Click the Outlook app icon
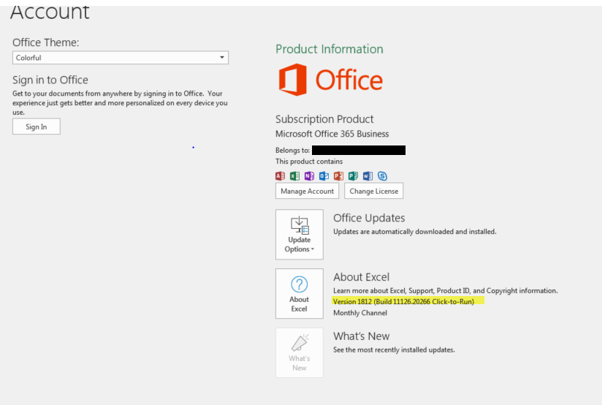The image size is (605, 405). point(324,176)
